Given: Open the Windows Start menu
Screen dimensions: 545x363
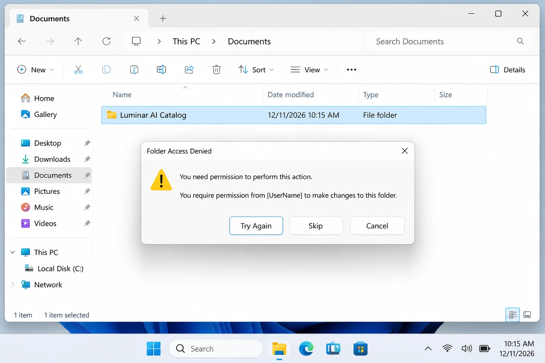Looking at the screenshot, I should [154, 349].
